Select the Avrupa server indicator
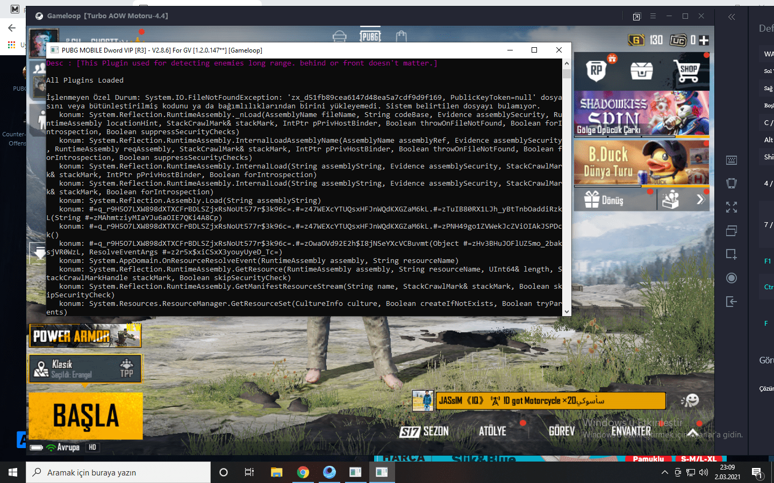The height and width of the screenshot is (483, 774). tap(63, 447)
